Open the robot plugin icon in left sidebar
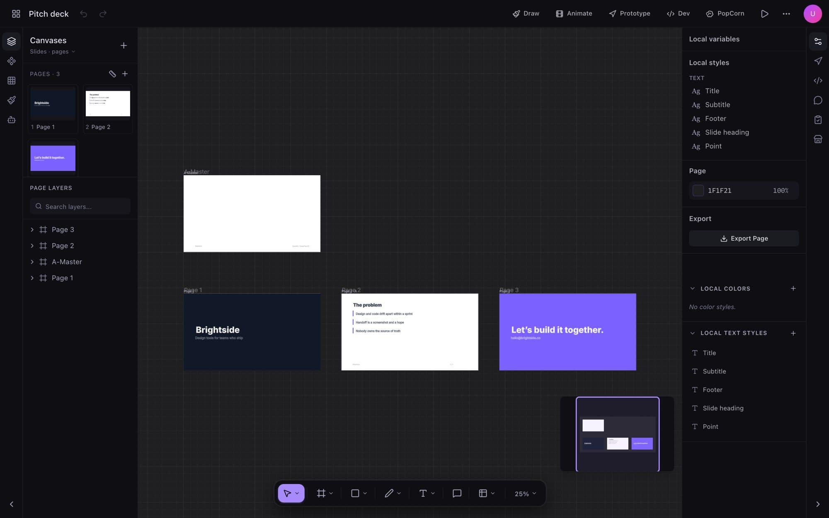Screen dimensions: 829x518 point(12,120)
